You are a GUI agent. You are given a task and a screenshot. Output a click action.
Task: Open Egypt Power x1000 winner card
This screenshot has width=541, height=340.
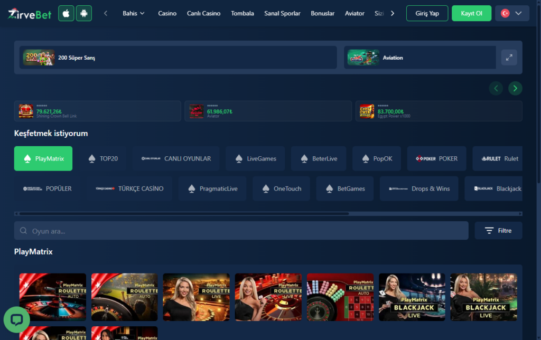439,111
